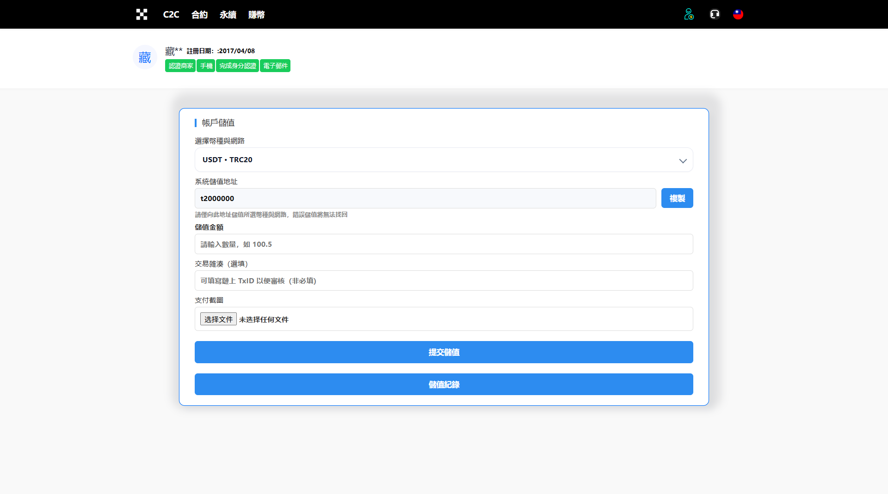The width and height of the screenshot is (888, 494).
Task: View 儲值紀錄 deposit history
Action: 444,384
